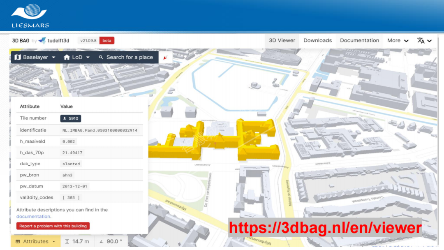Click the https://3dbag.nl/en/viewer URL text
The height and width of the screenshot is (250, 444).
[325, 227]
